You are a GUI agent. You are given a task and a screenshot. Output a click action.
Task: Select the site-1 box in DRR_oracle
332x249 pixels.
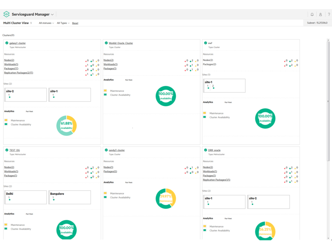coord(224,202)
